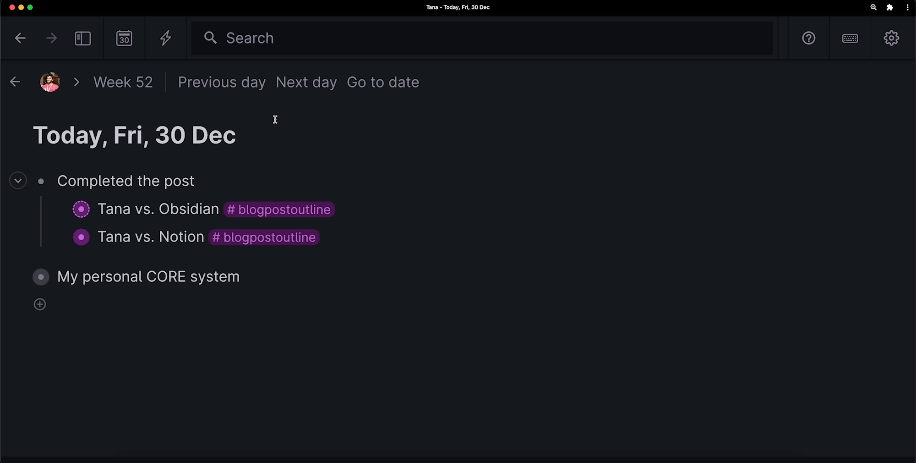Image resolution: width=916 pixels, height=463 pixels.
Task: Open the Week 52 breadcrumb
Action: tap(123, 82)
